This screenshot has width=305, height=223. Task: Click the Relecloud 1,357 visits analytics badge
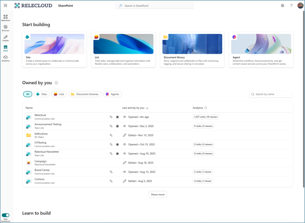206,117
